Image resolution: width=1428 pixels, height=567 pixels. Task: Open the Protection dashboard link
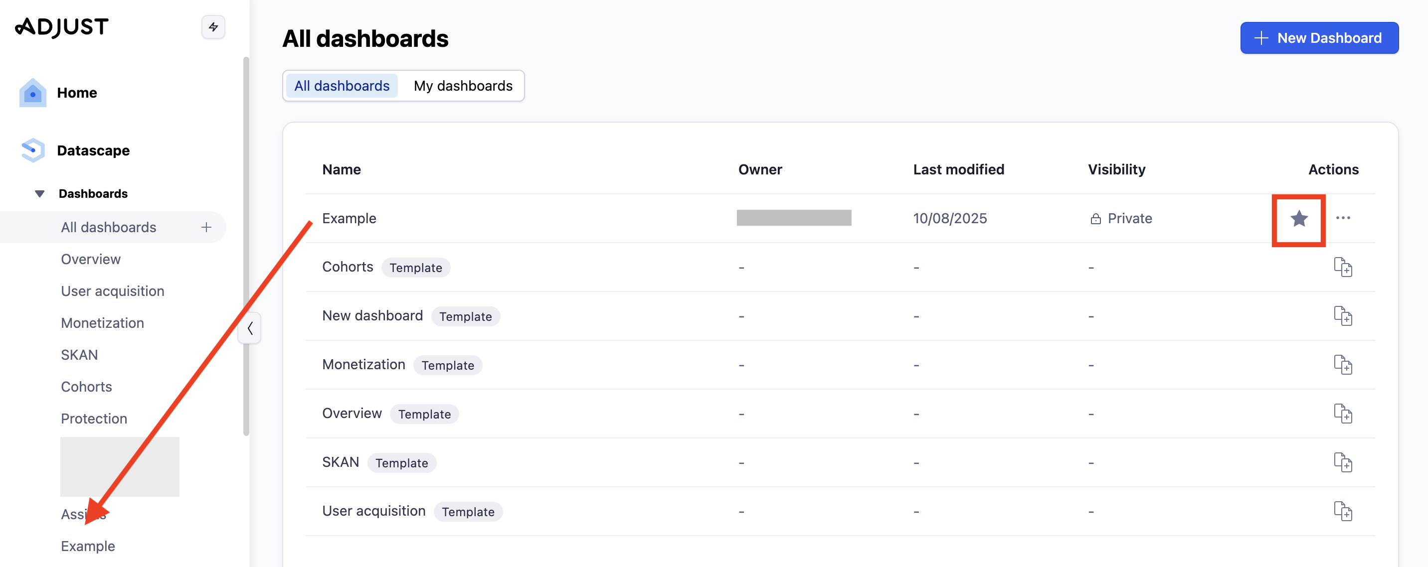(93, 418)
